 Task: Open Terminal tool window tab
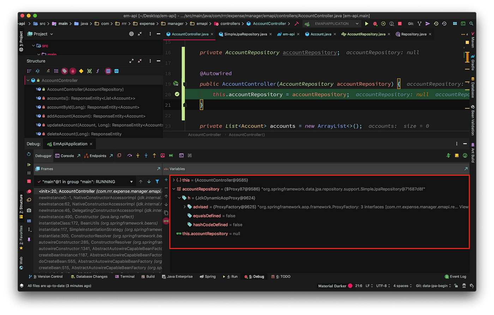click(x=125, y=277)
